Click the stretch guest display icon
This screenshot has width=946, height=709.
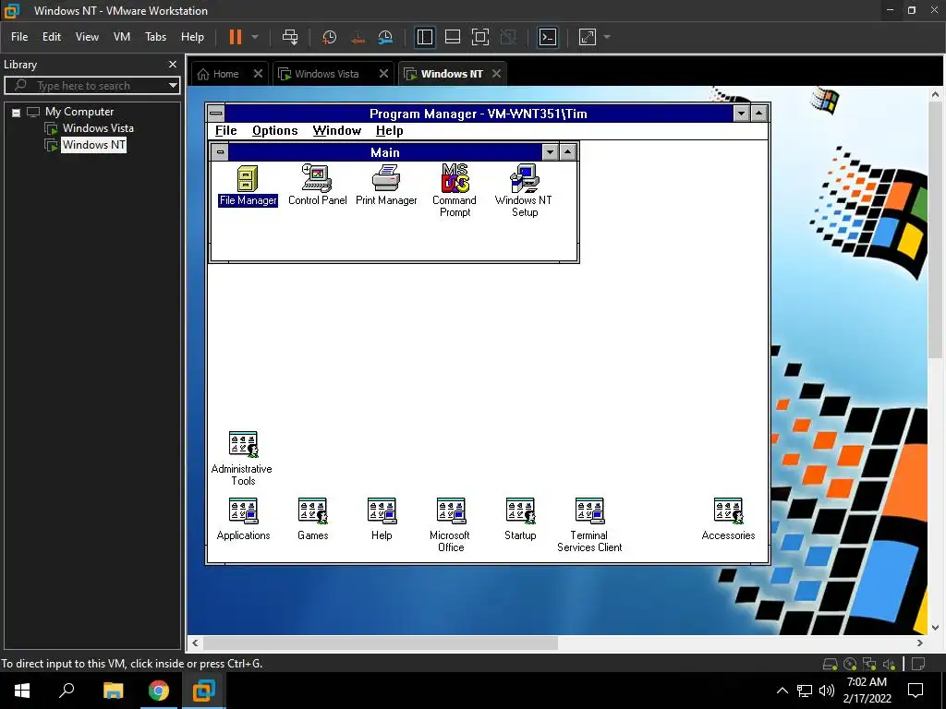point(588,37)
